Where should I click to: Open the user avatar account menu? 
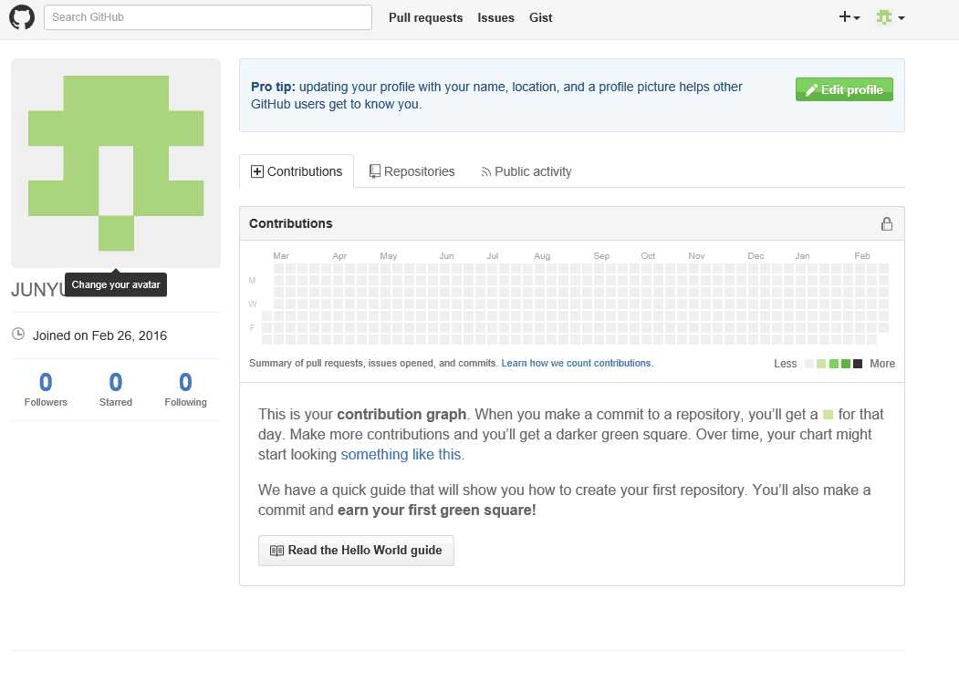coord(890,17)
